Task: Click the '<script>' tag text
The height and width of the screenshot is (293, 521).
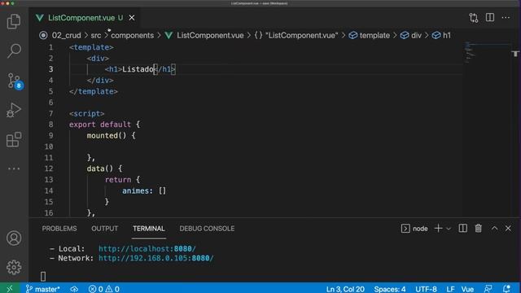Action: (87, 113)
